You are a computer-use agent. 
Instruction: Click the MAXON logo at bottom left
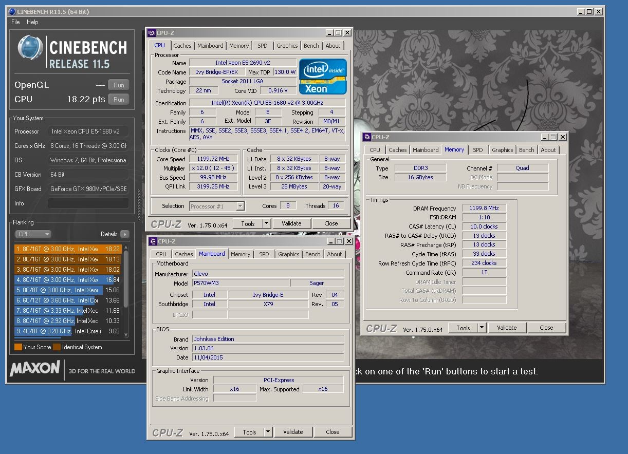pos(35,369)
